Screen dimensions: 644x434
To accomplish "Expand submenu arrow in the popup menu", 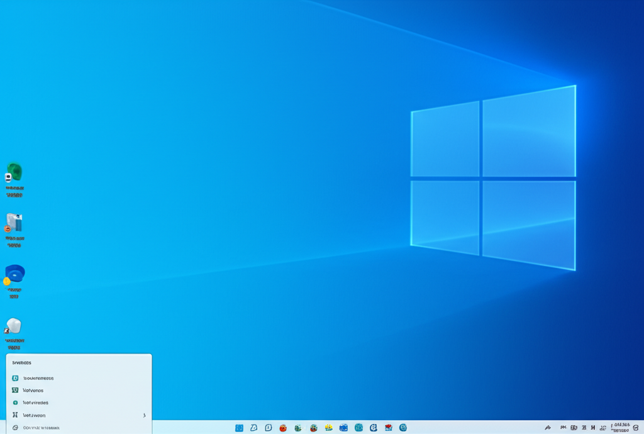I will pyautogui.click(x=144, y=415).
